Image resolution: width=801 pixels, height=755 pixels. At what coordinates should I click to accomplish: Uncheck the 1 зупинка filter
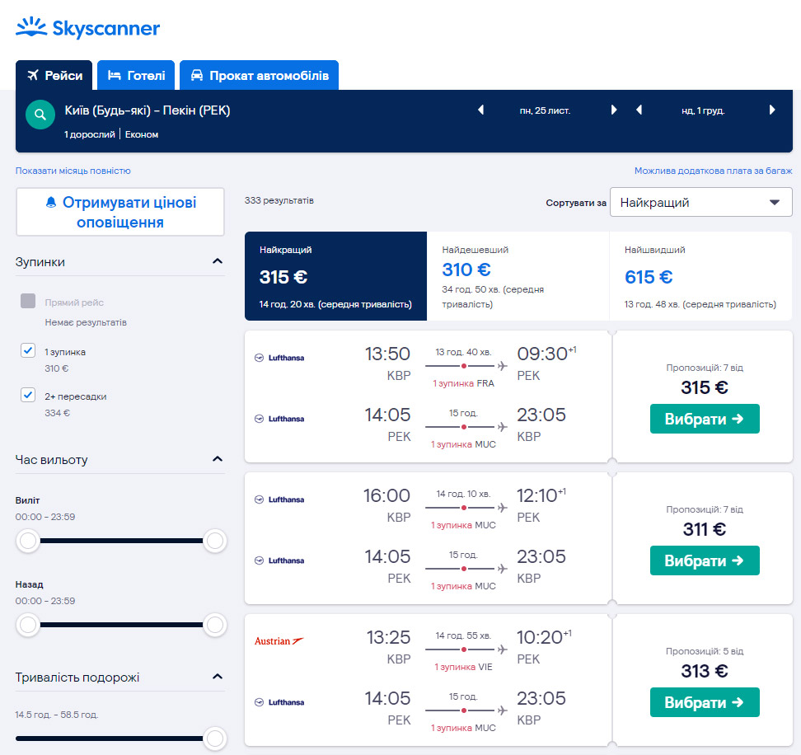tap(28, 350)
